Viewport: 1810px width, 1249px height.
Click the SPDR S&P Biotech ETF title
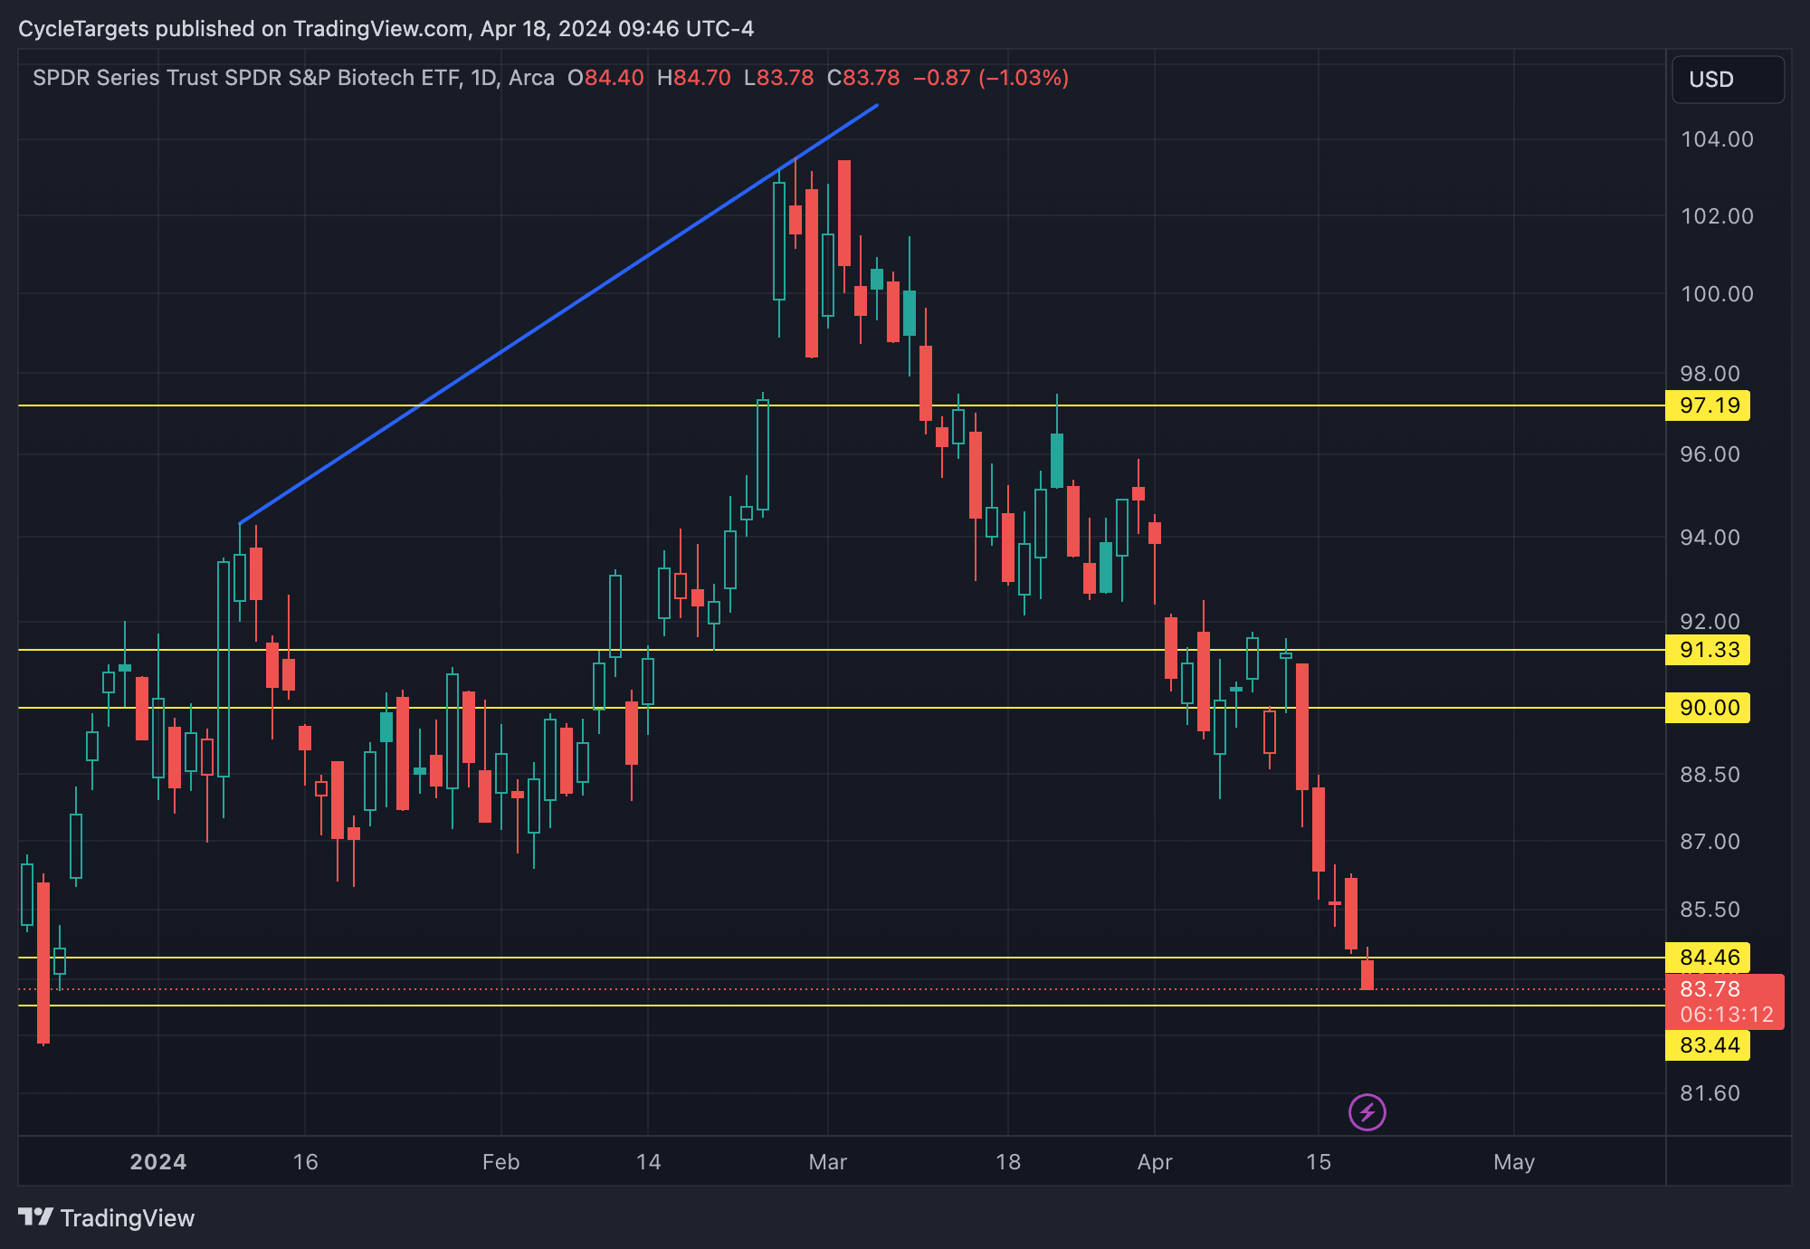click(293, 78)
